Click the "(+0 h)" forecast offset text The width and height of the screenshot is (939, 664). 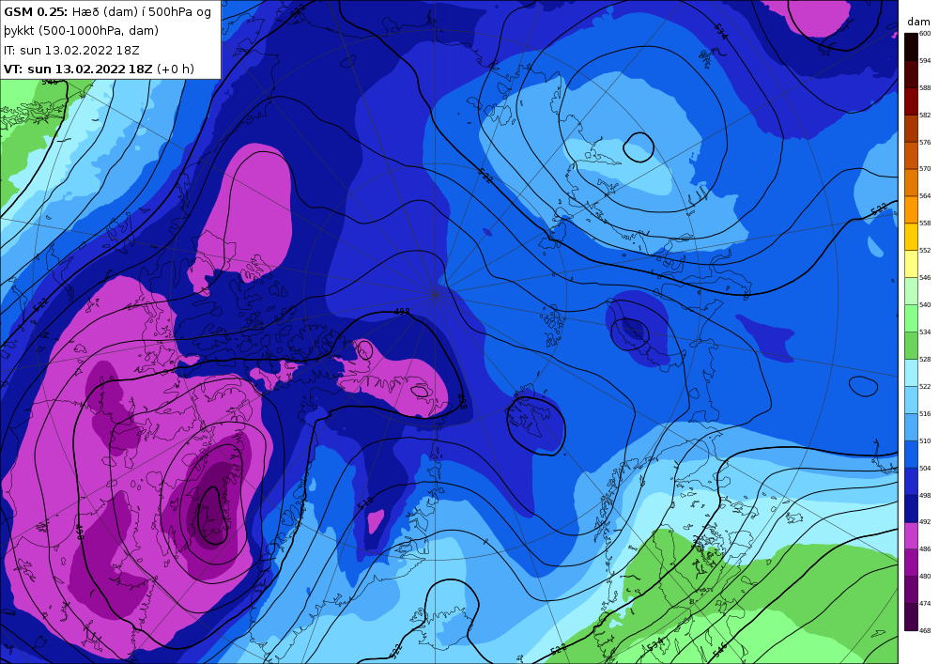[x=176, y=69]
